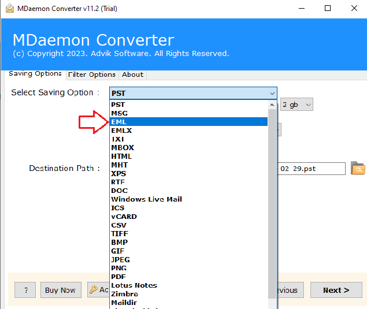The width and height of the screenshot is (367, 309).
Task: Choose Zimbra option
Action: (x=188, y=294)
